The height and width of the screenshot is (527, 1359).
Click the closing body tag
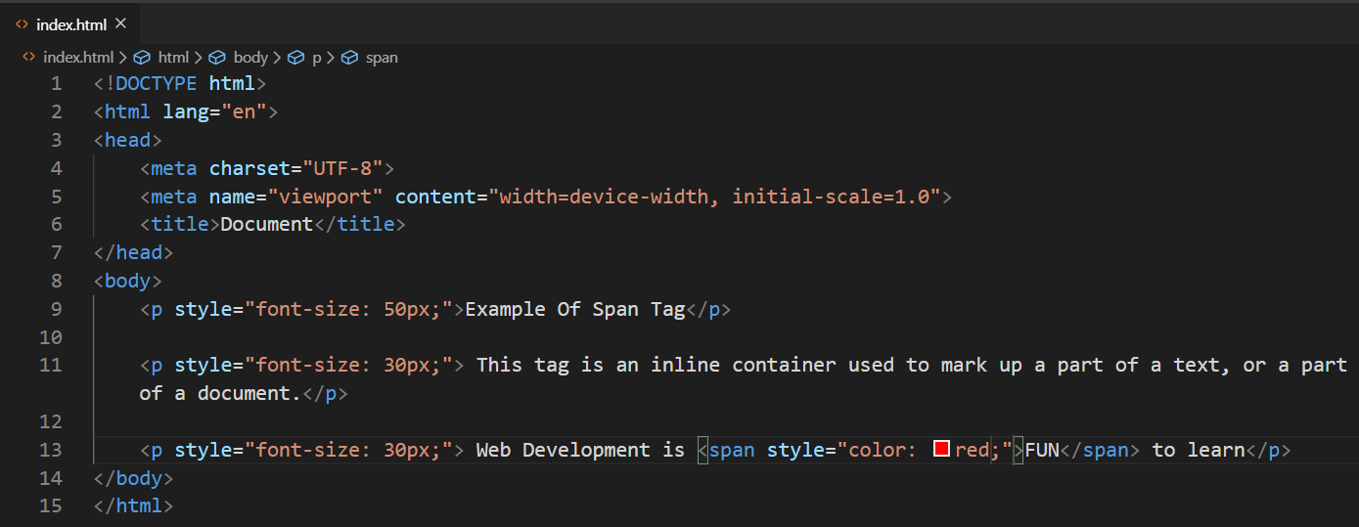tap(134, 478)
